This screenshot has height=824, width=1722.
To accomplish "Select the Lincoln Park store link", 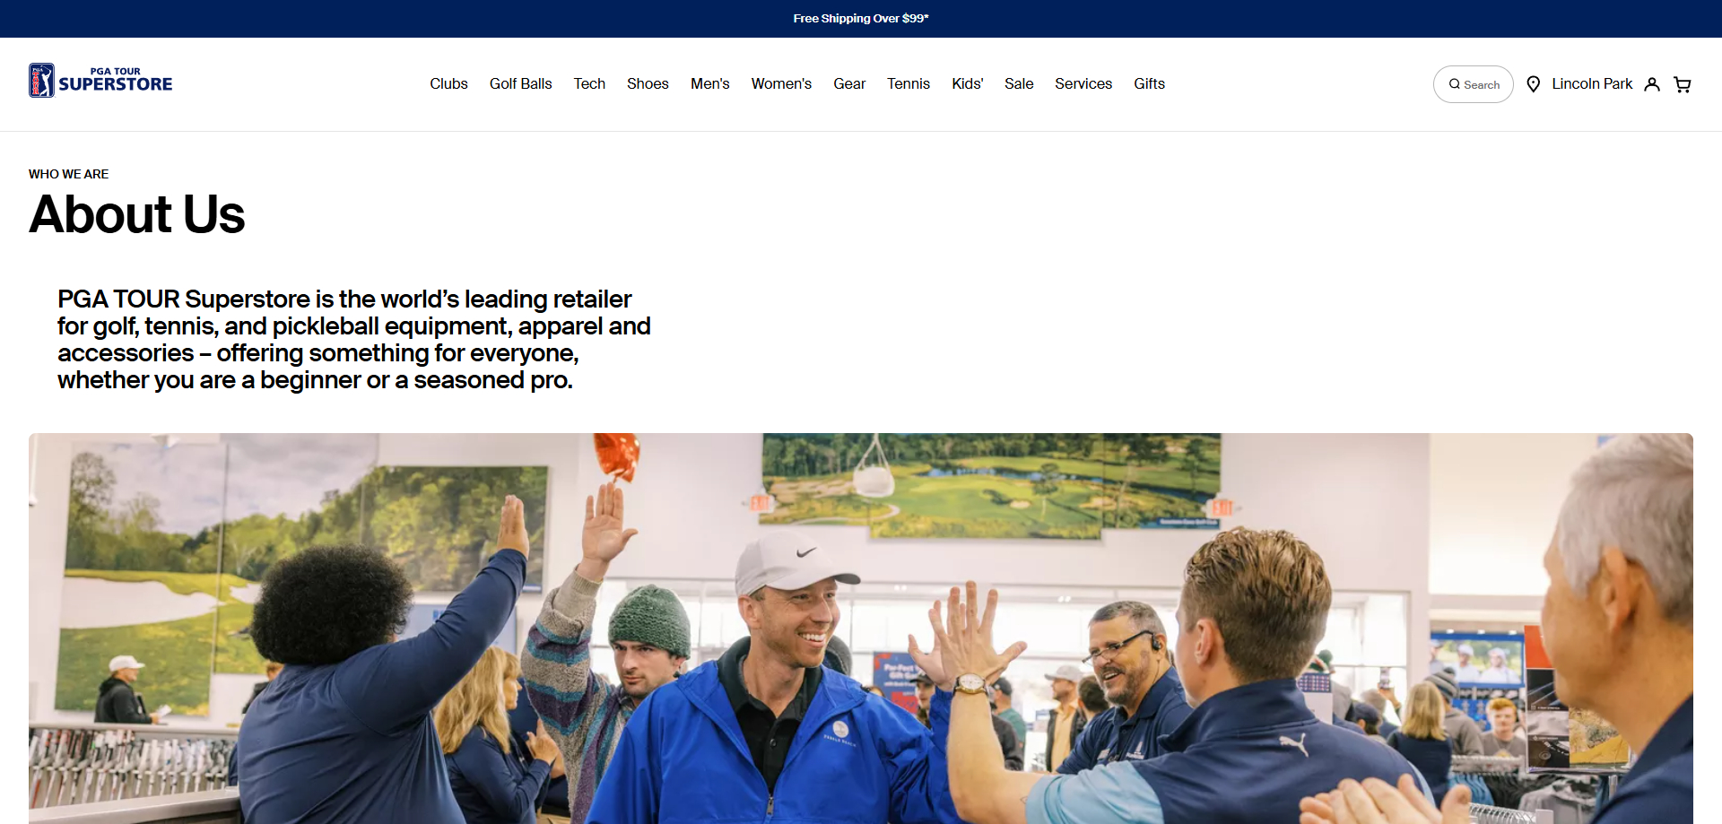I will pyautogui.click(x=1593, y=83).
